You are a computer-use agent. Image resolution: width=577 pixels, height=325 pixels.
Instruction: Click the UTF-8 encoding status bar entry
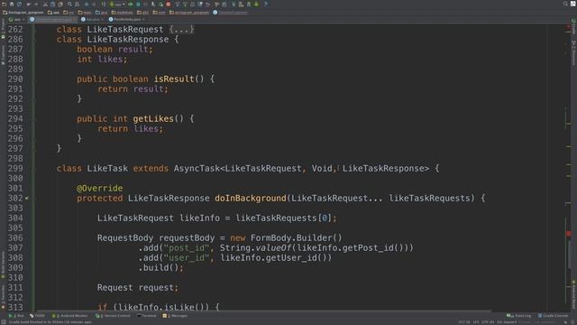(488, 322)
